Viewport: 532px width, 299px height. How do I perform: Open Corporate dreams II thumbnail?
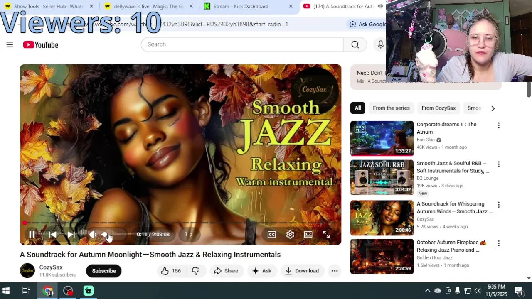pos(382,138)
